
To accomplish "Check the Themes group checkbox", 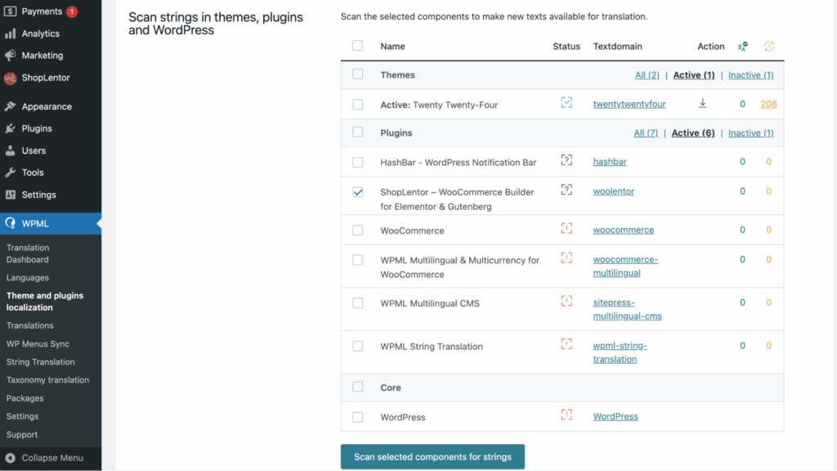I will [x=357, y=74].
